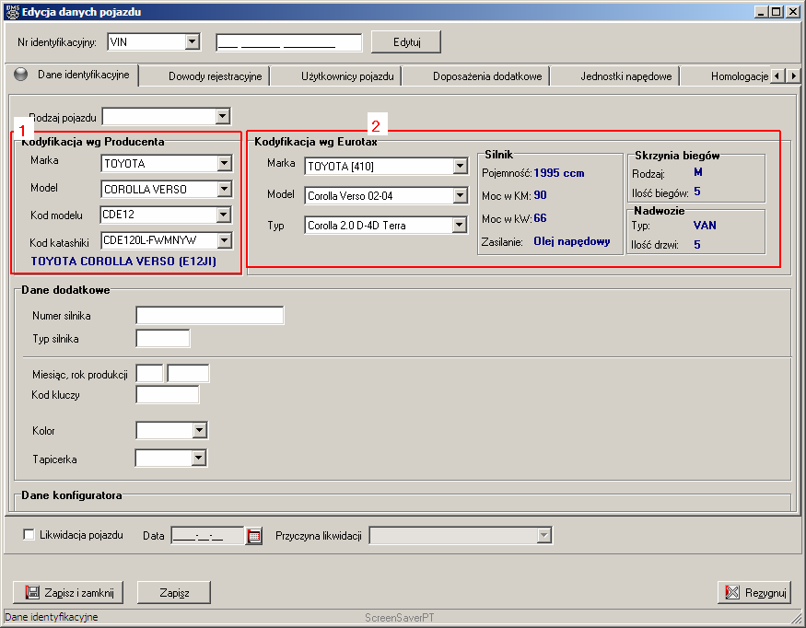Open the Homologacje tab
Image resolution: width=806 pixels, height=628 pixels.
pos(739,76)
